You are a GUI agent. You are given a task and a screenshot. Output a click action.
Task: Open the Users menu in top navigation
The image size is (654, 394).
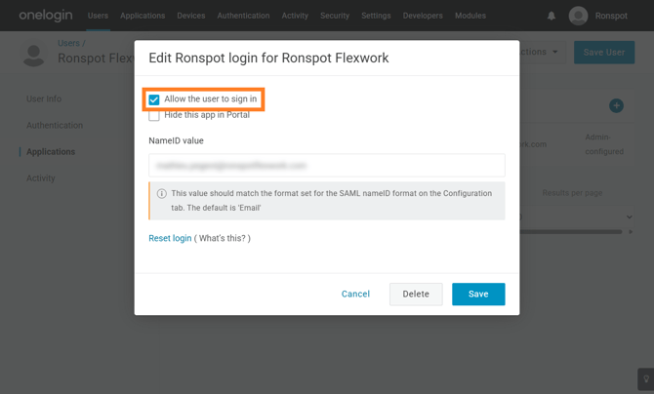(x=98, y=16)
